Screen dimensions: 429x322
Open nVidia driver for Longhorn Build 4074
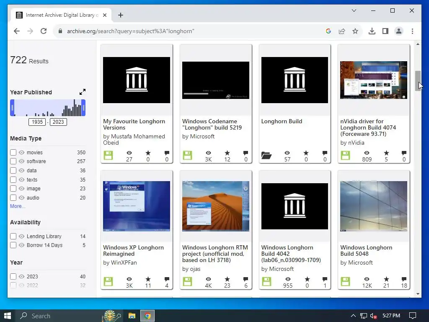(368, 127)
